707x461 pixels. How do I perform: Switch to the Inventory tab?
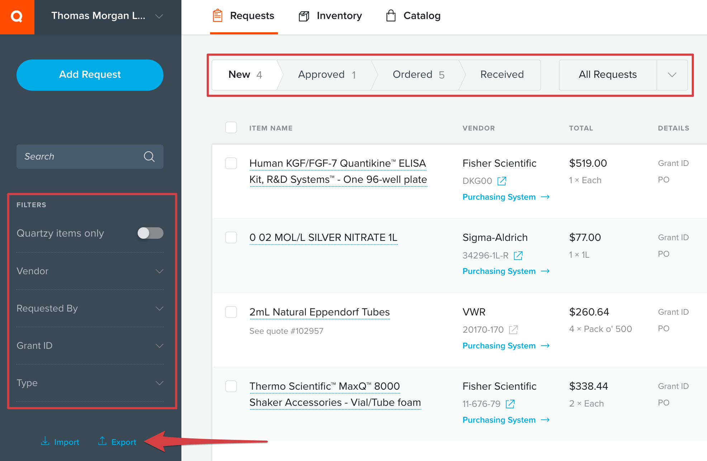330,16
